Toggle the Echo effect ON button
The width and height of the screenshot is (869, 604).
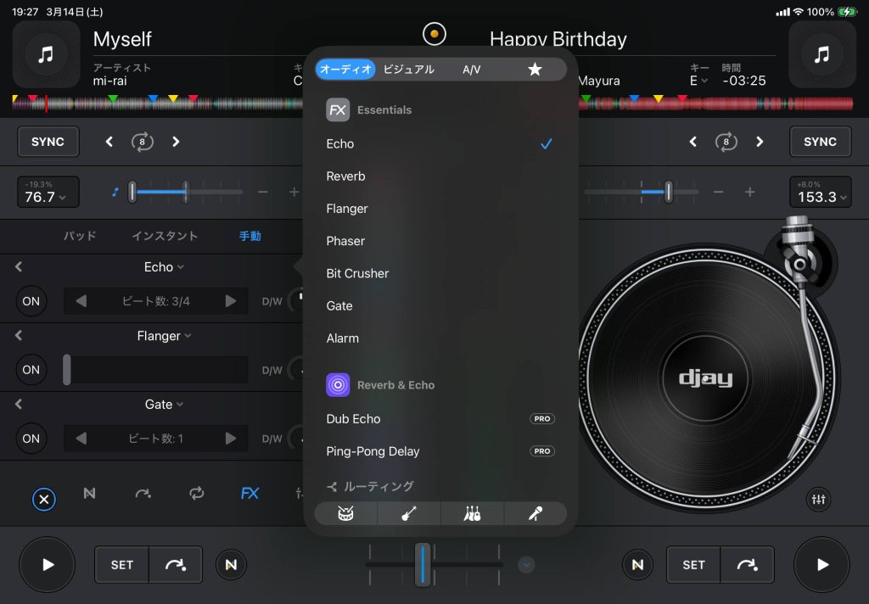click(x=31, y=301)
